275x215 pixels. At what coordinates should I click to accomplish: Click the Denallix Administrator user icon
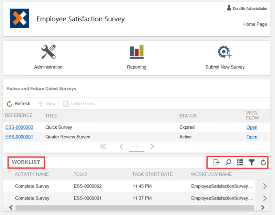(229, 8)
